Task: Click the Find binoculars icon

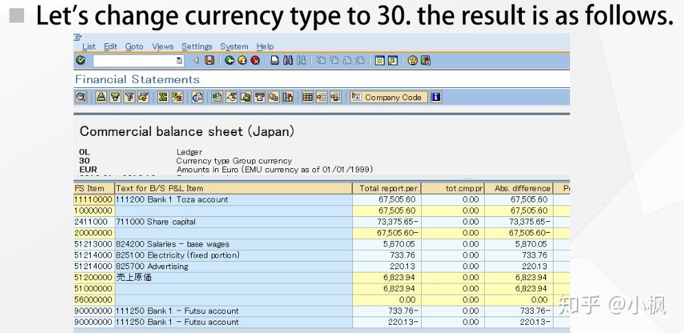Action: click(x=288, y=60)
